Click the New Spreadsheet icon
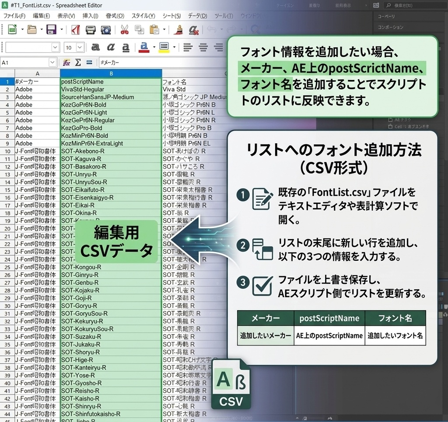This screenshot has height=422, width=448. tap(12, 29)
